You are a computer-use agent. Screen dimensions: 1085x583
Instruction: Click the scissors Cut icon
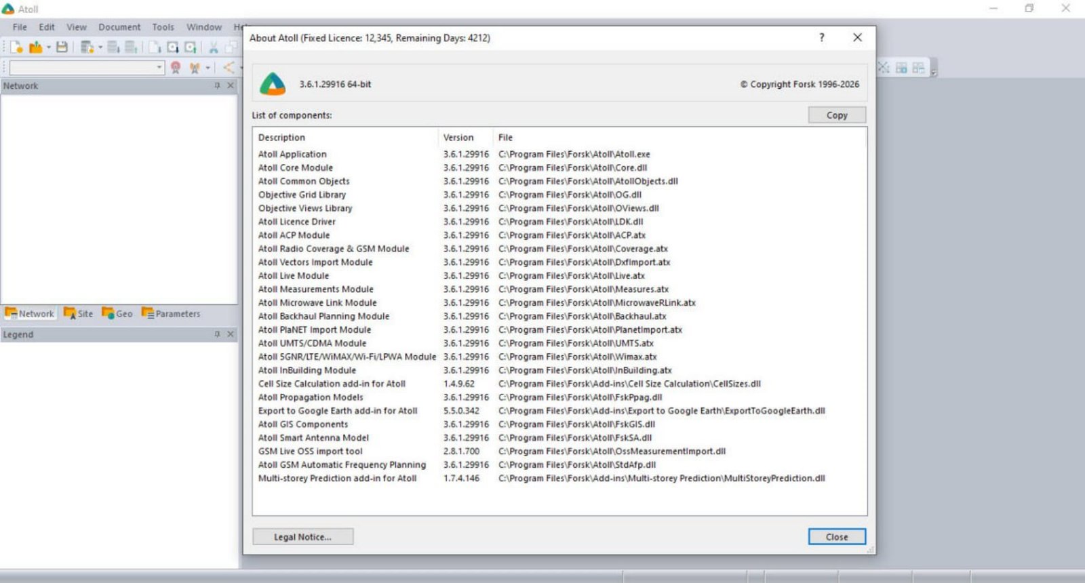(214, 47)
